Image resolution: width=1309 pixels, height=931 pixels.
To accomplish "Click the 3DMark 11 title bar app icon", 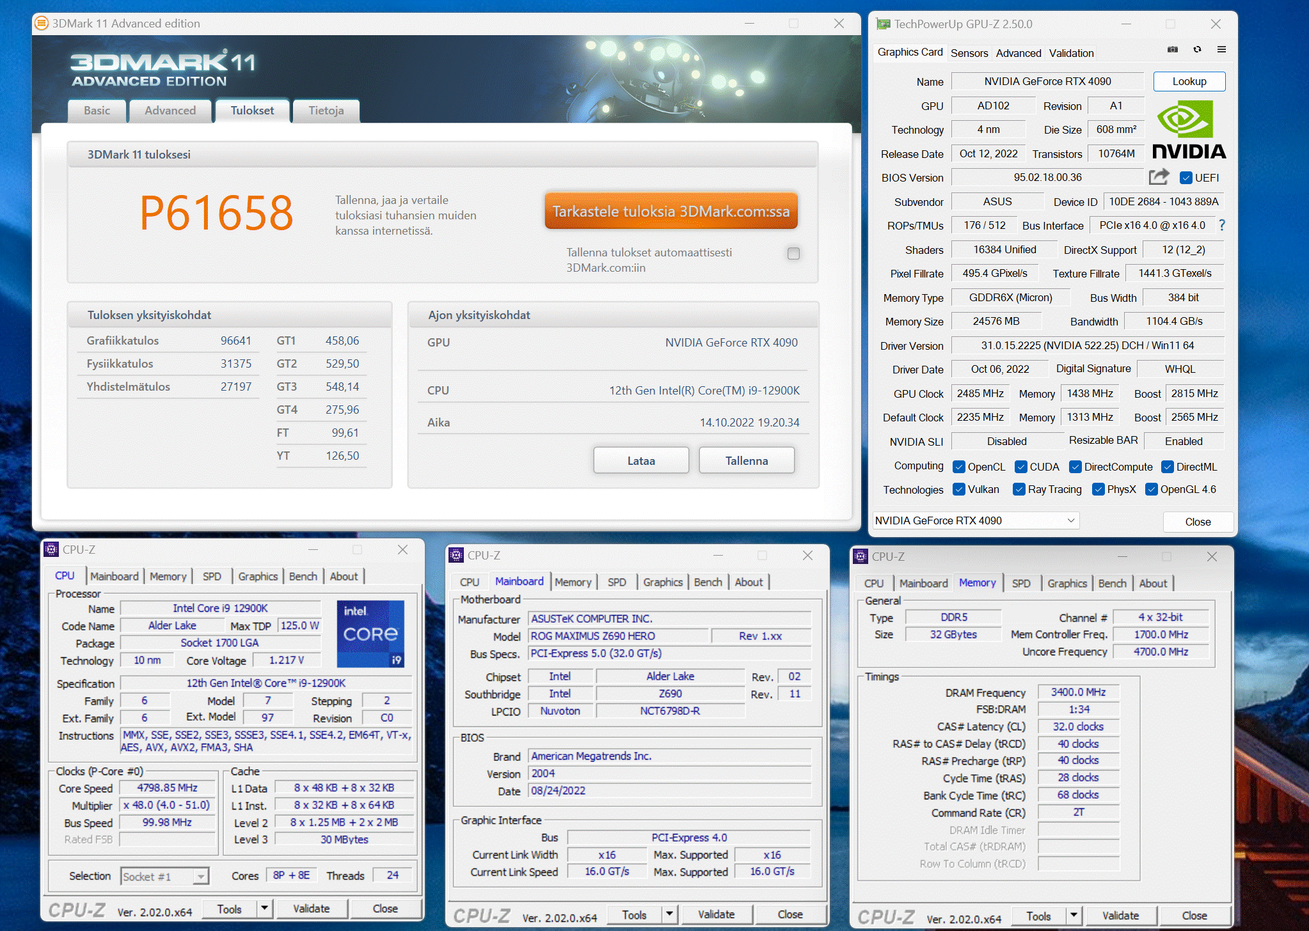I will coord(42,24).
